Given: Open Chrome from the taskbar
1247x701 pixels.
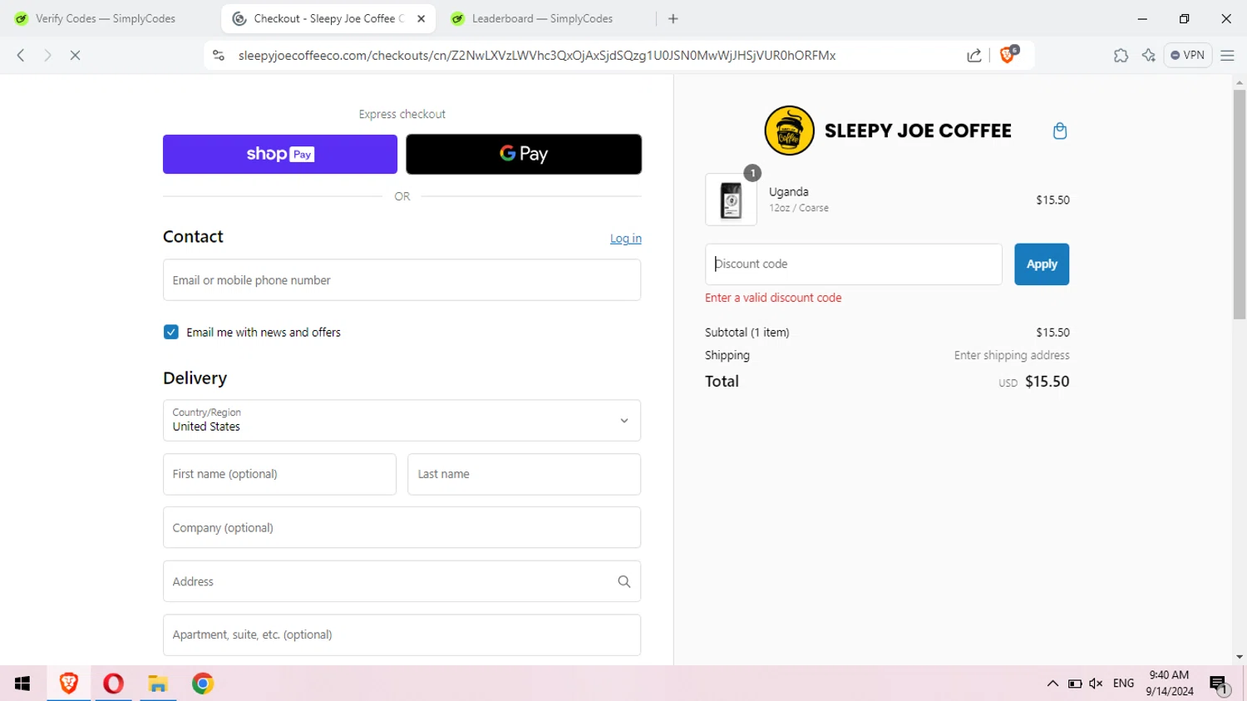Looking at the screenshot, I should point(203,684).
